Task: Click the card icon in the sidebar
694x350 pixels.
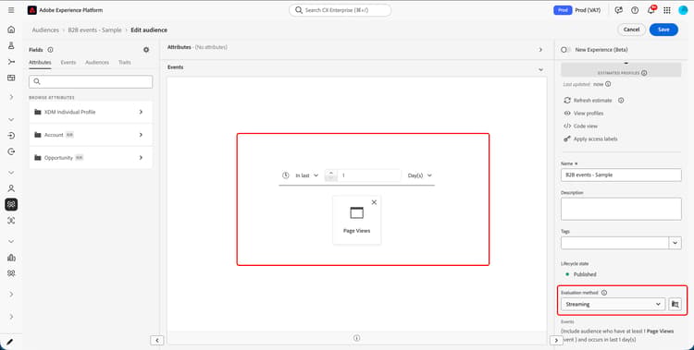Action: (11, 78)
